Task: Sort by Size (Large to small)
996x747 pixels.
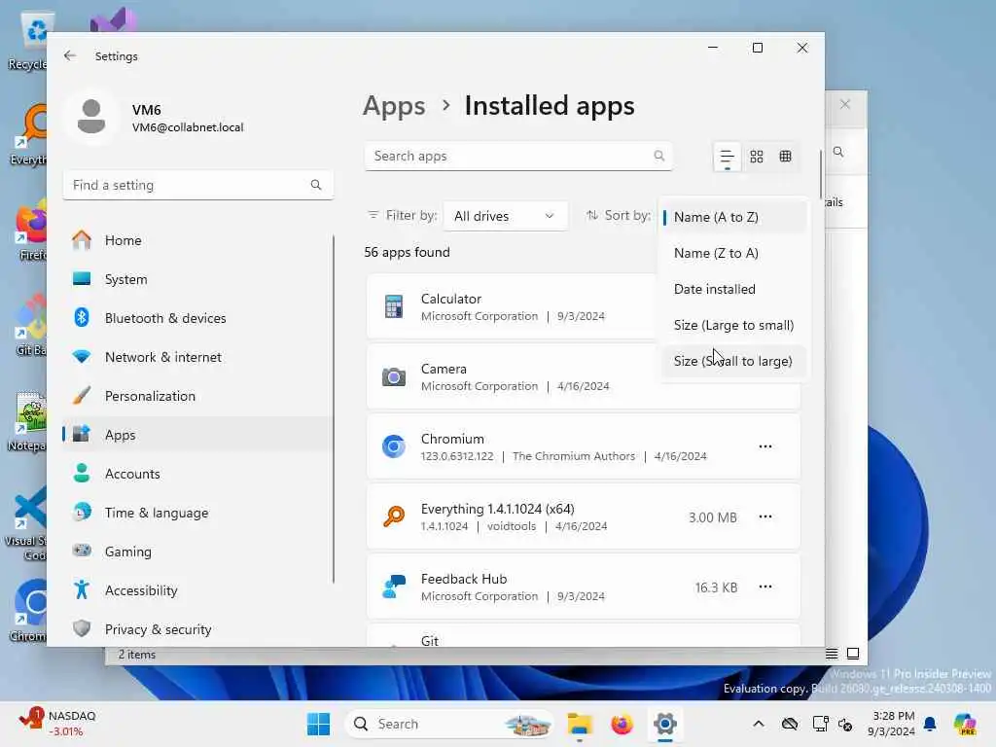Action: pos(733,325)
